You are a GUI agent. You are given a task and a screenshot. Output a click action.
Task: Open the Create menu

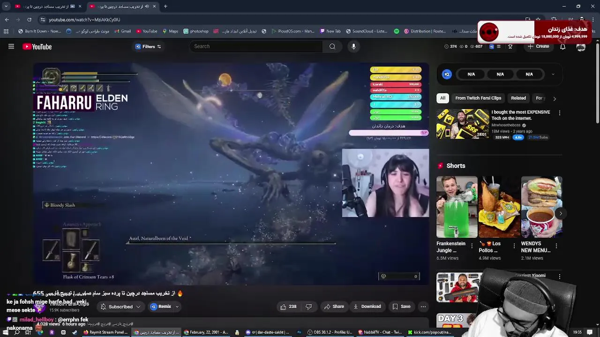pos(538,46)
